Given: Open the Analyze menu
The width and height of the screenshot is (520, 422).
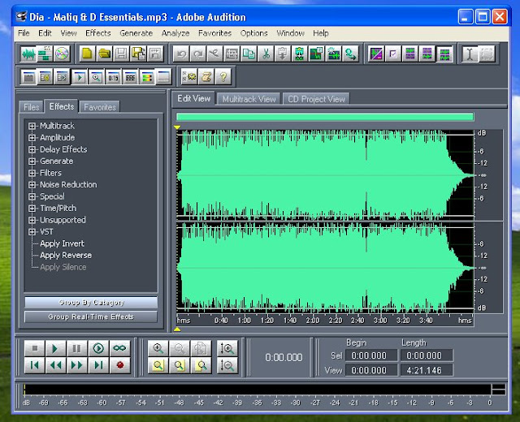Looking at the screenshot, I should coord(175,33).
